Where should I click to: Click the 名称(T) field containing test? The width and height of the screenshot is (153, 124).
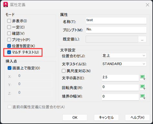(116, 21)
